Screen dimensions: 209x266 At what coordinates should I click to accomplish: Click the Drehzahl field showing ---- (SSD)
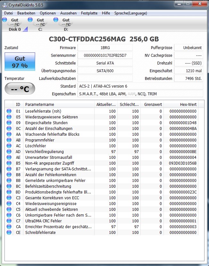click(x=189, y=63)
